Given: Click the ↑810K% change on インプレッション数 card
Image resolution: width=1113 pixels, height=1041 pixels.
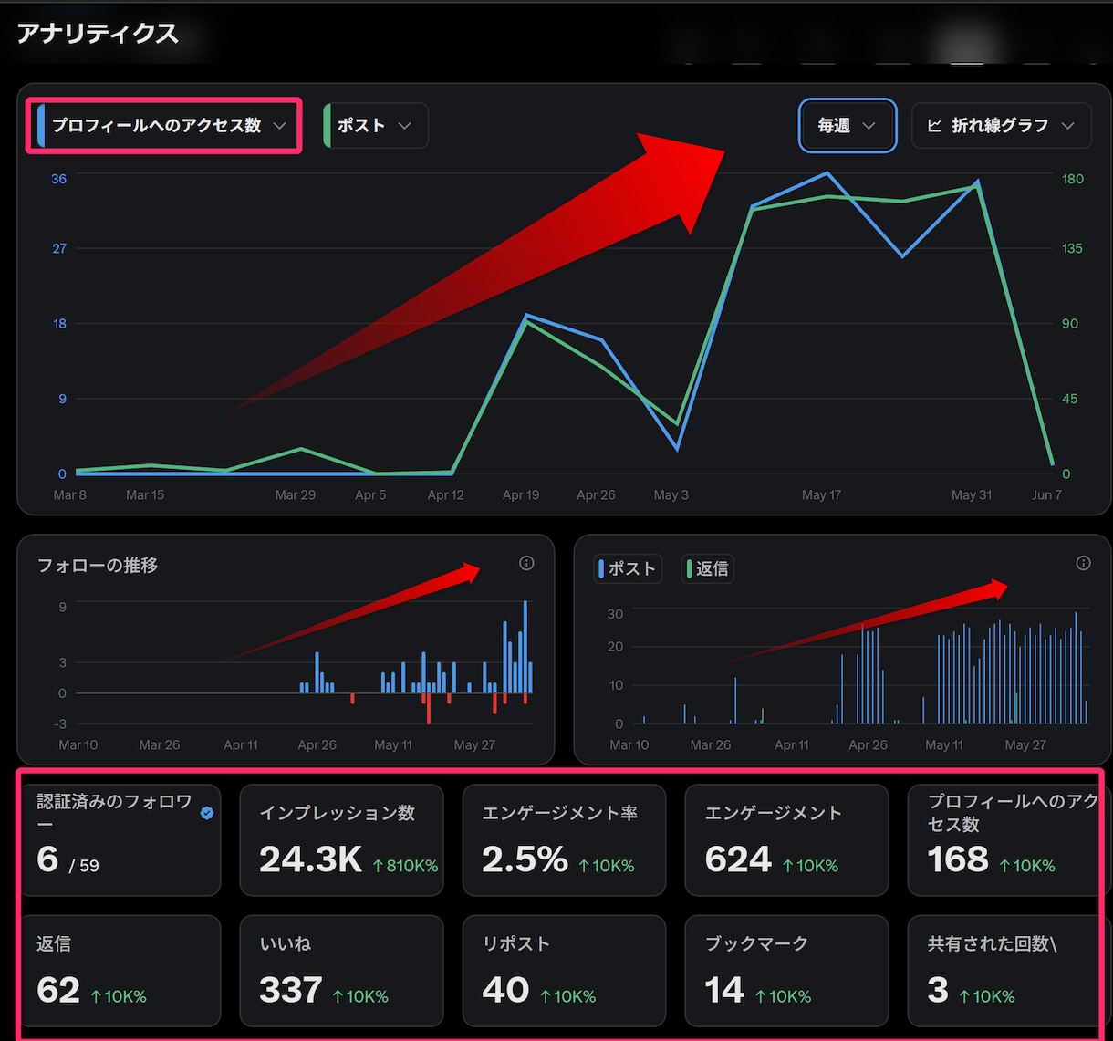Looking at the screenshot, I should [x=405, y=865].
